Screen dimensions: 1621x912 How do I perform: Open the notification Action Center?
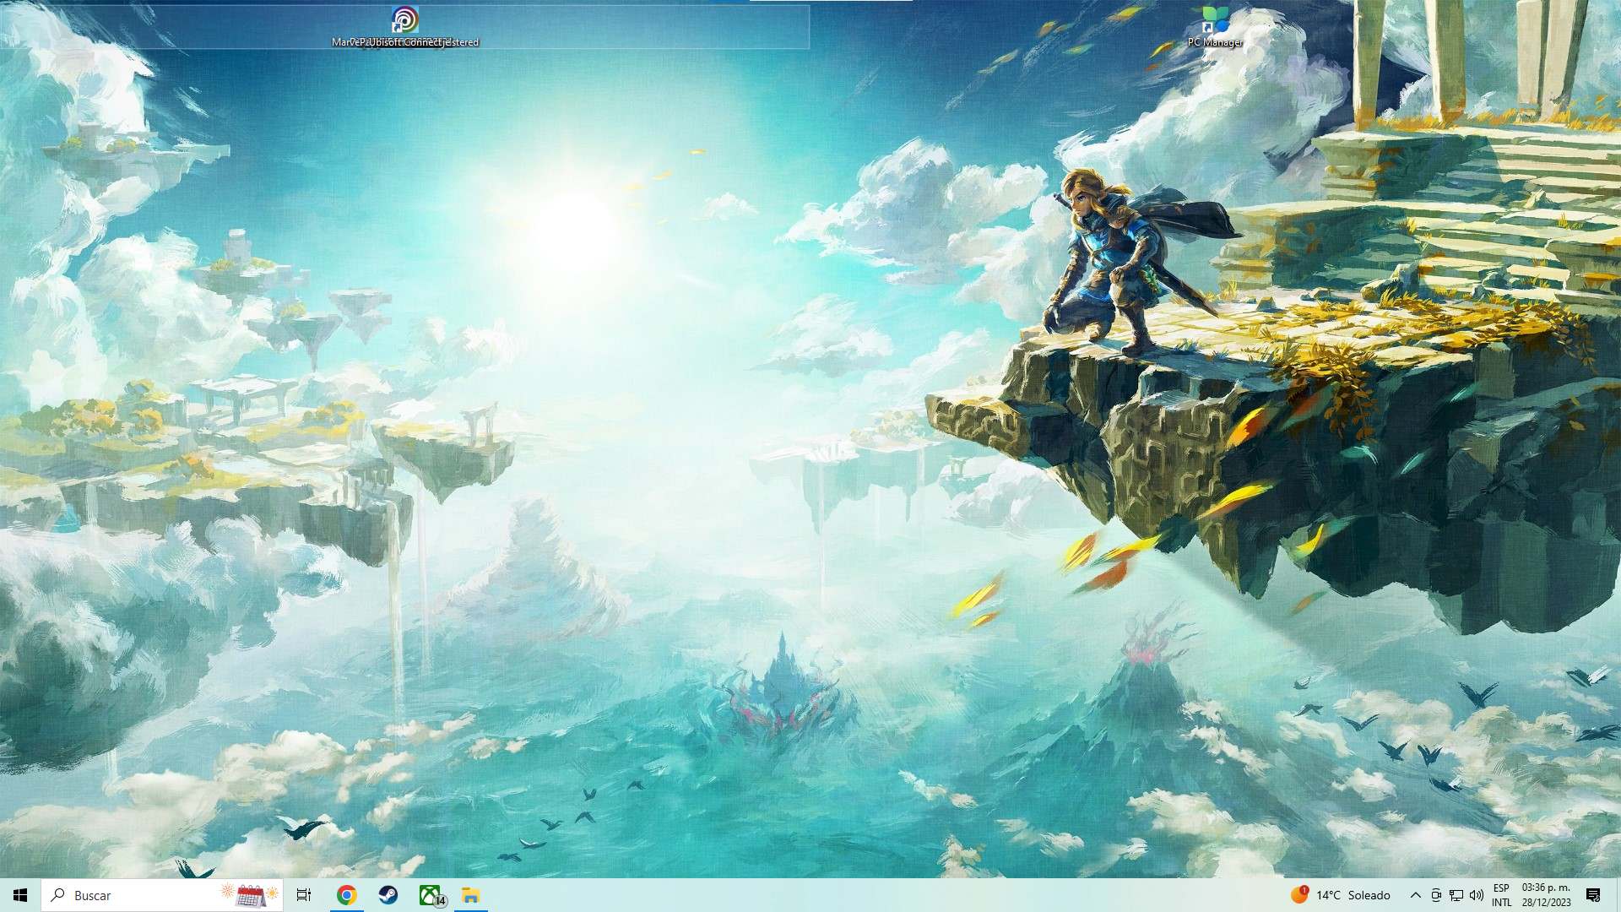click(x=1593, y=895)
